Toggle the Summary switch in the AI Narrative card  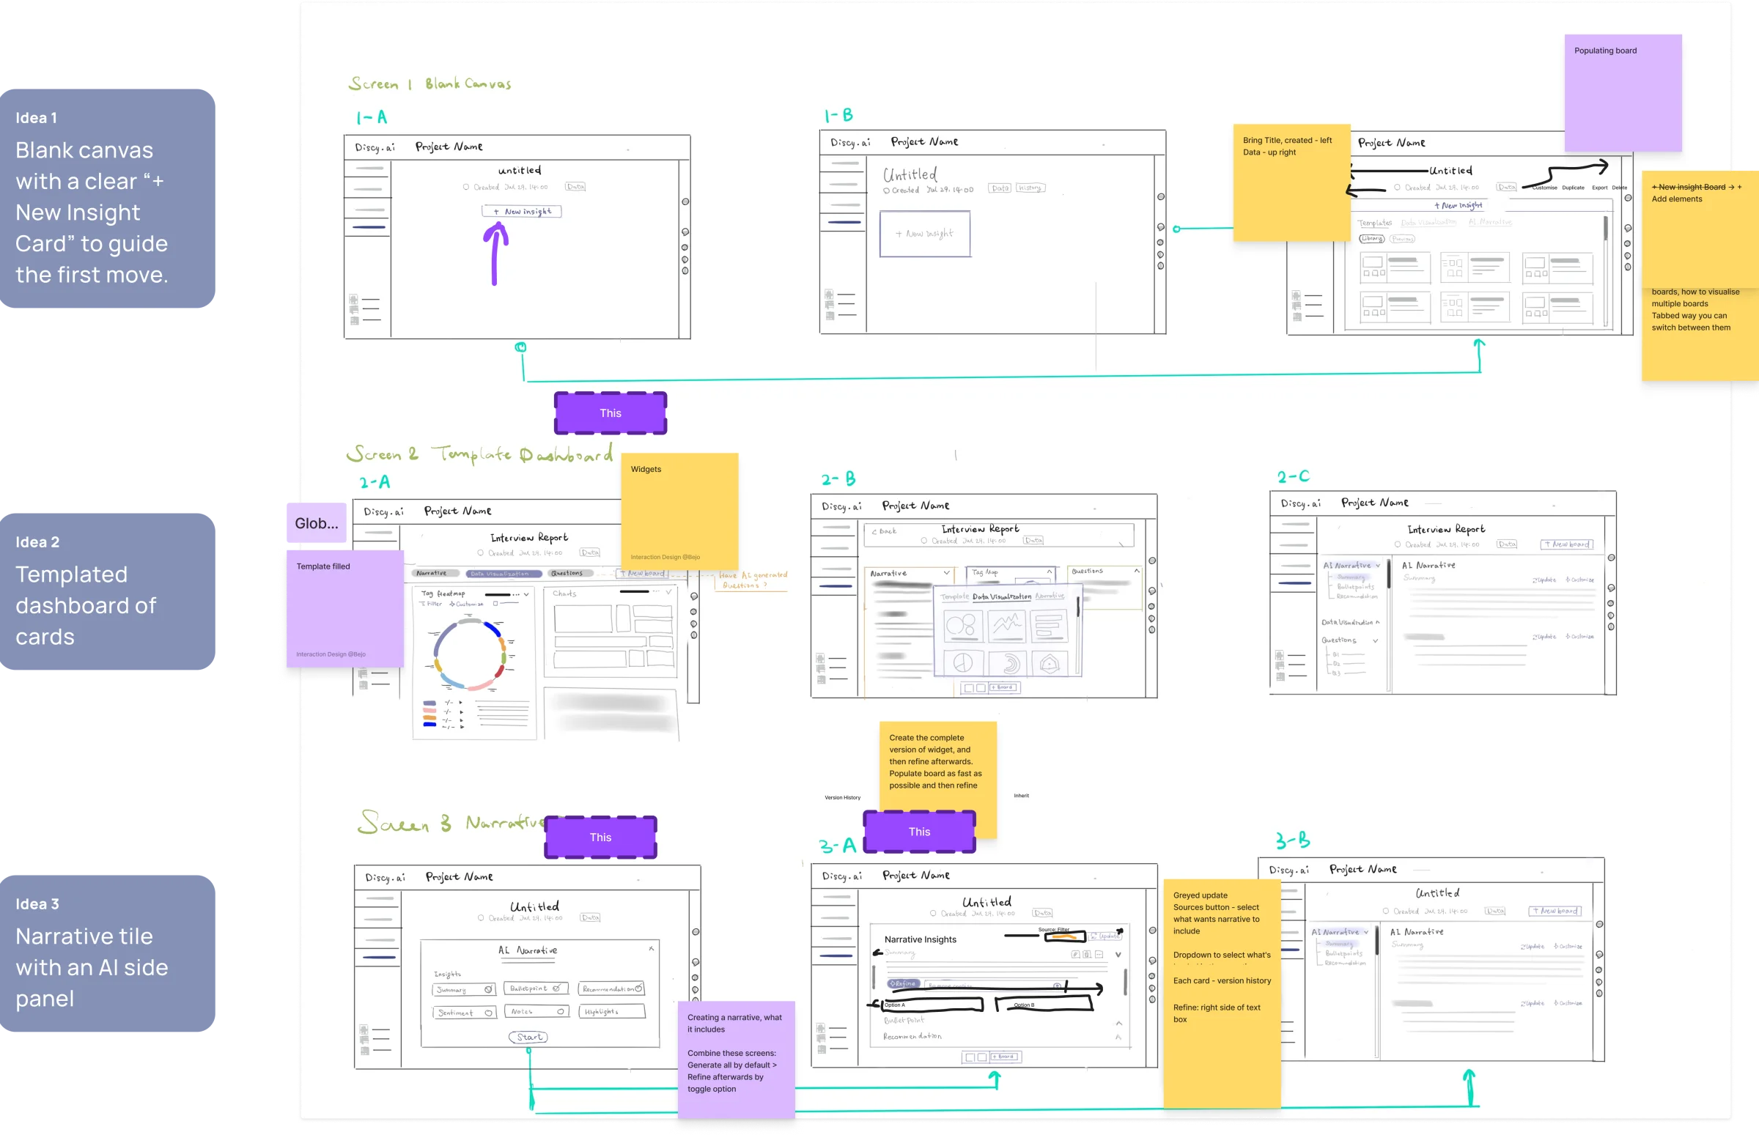click(x=487, y=989)
